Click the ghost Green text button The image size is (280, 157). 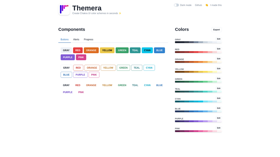(x=122, y=85)
